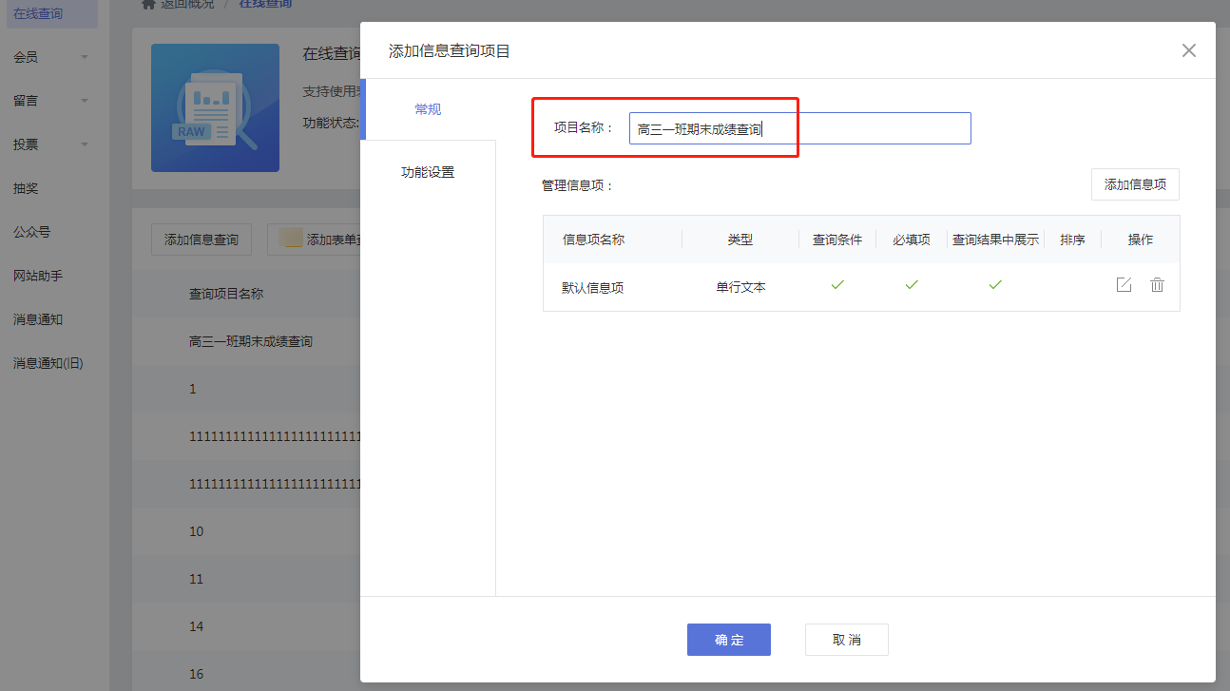Click the 在线查询 breadcrumb link
The image size is (1230, 691).
tap(265, 5)
